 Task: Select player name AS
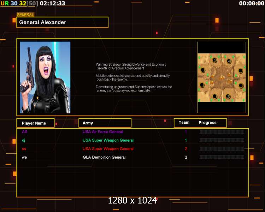pyautogui.click(x=24, y=132)
